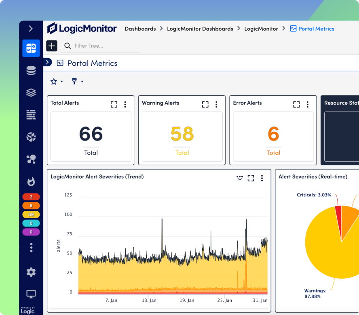Go to LogicMonitor Dashboards breadcrumb

point(200,29)
